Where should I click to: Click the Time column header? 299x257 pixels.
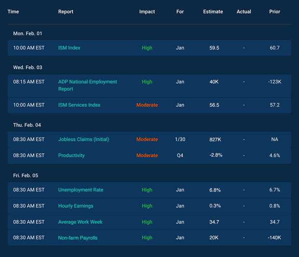pos(14,12)
